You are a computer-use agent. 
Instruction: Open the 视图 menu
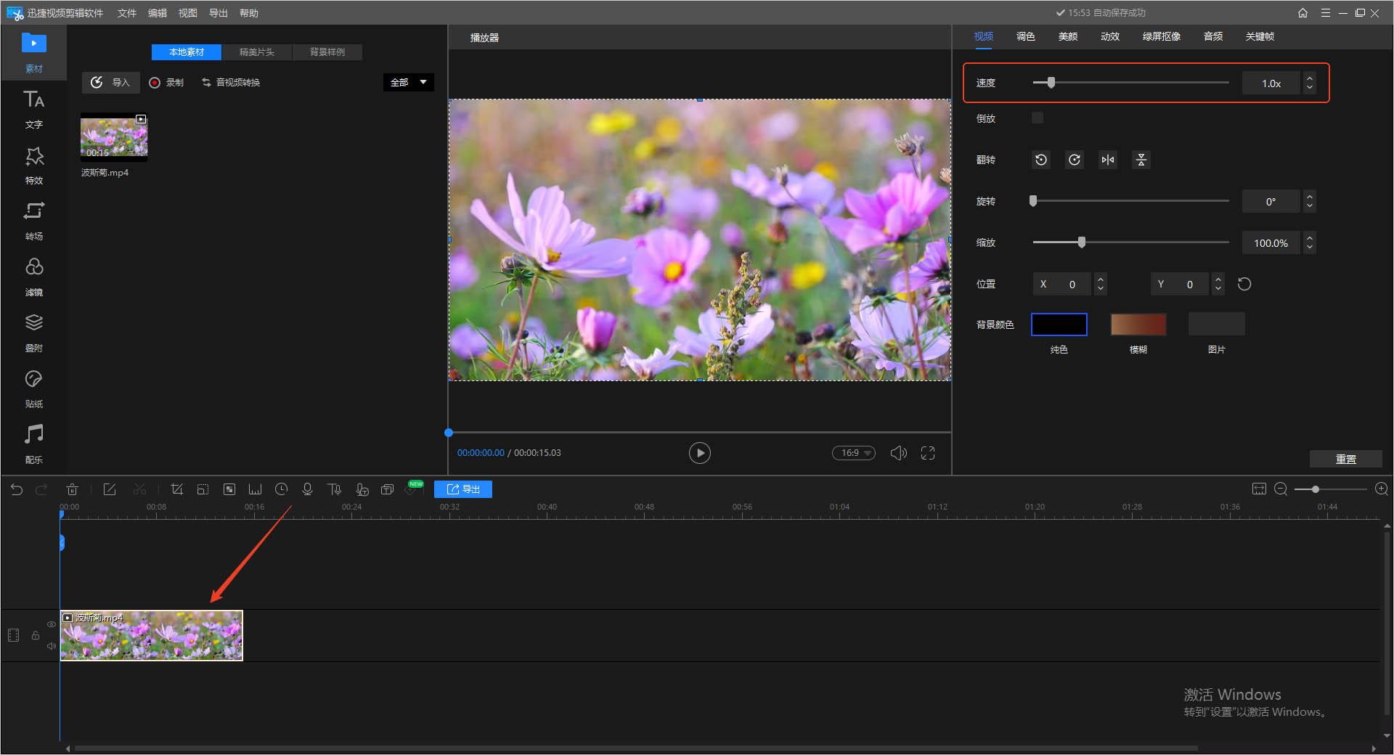(x=188, y=13)
